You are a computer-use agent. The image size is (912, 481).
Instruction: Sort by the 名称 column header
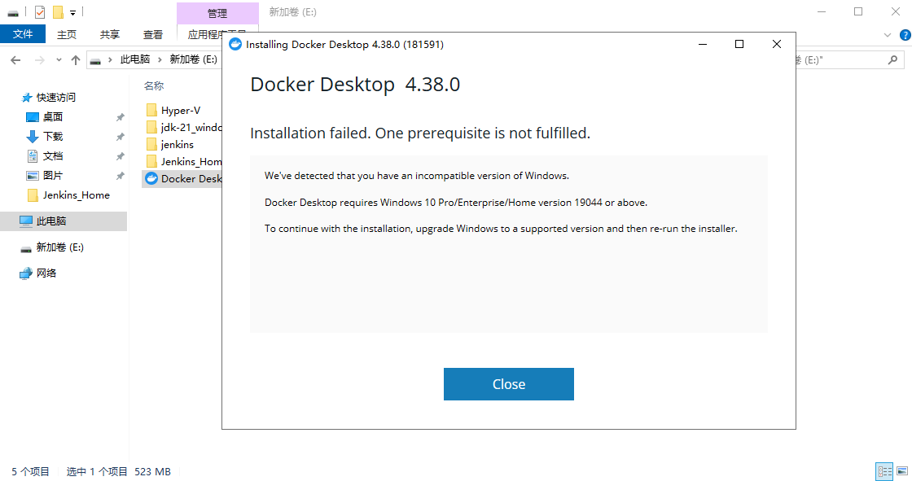click(154, 85)
